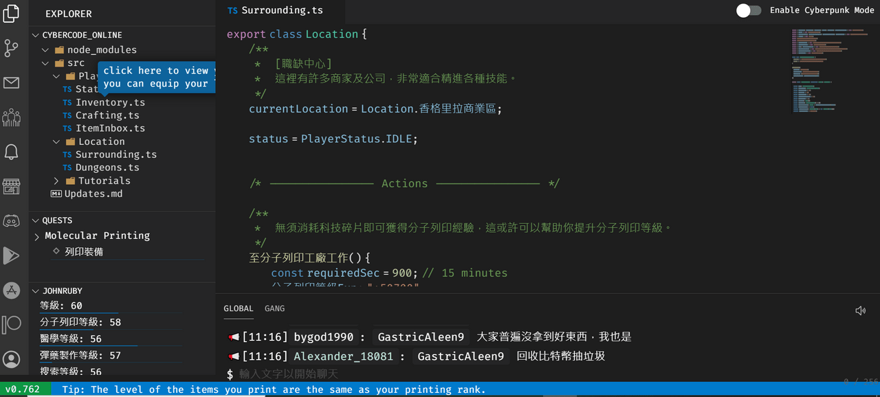Toggle the chat sound speaker icon
Viewport: 880px width, 397px height.
tap(860, 310)
